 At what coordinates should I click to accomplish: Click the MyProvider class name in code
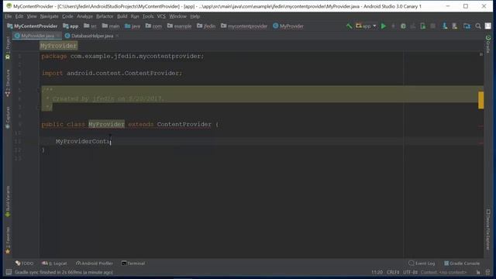click(x=106, y=124)
